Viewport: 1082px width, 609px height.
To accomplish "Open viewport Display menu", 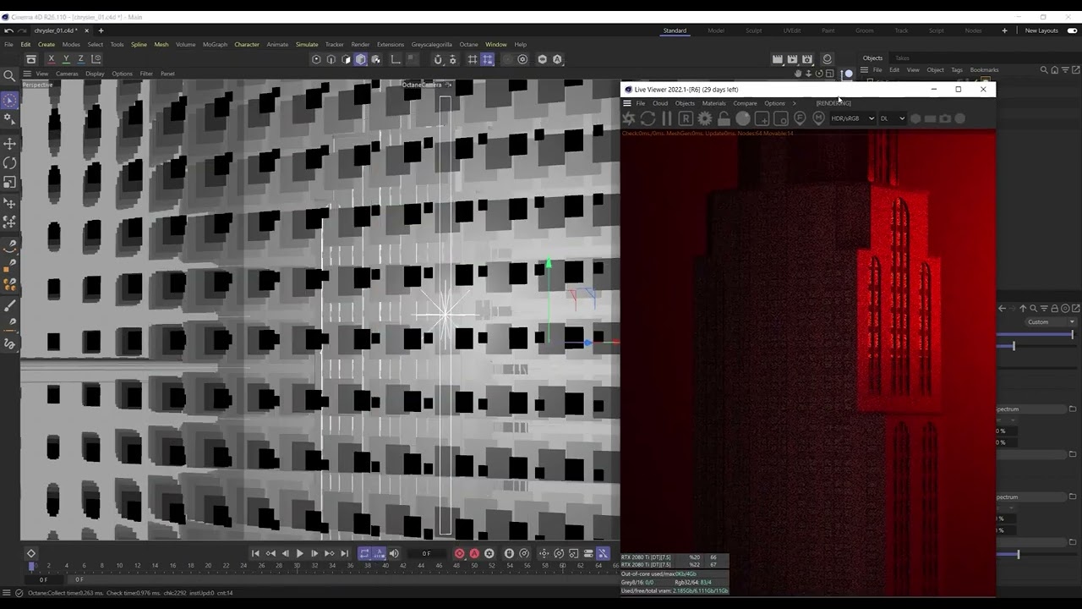I will [x=95, y=74].
